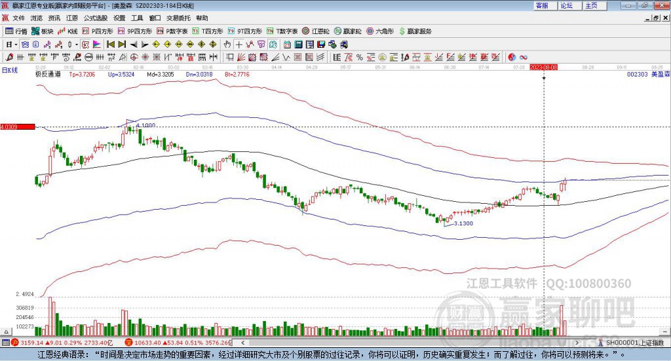Viewport: 671px width, 361px height.
Task: Step chart right with the black right arrow
Action: pos(145,45)
